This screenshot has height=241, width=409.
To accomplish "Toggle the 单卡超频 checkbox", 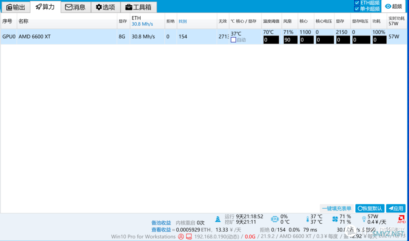I will [357, 9].
